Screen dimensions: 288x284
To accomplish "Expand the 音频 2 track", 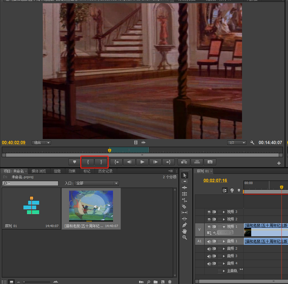I will coord(224,249).
